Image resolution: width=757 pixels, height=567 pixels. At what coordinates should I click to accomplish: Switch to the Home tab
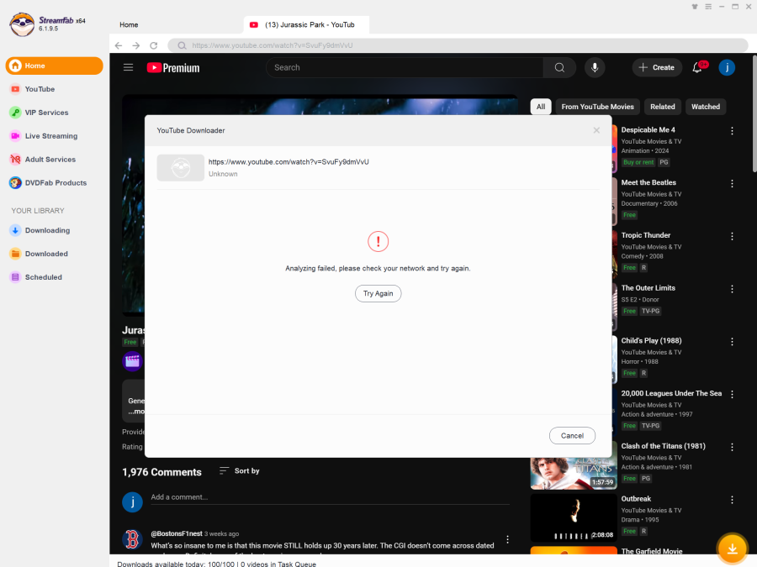click(x=129, y=24)
